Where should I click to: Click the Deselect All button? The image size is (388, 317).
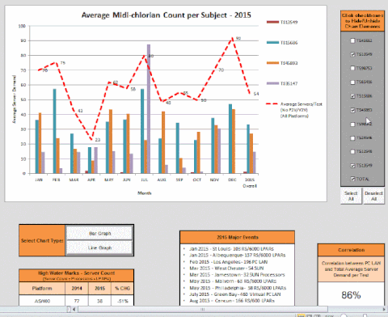click(373, 196)
